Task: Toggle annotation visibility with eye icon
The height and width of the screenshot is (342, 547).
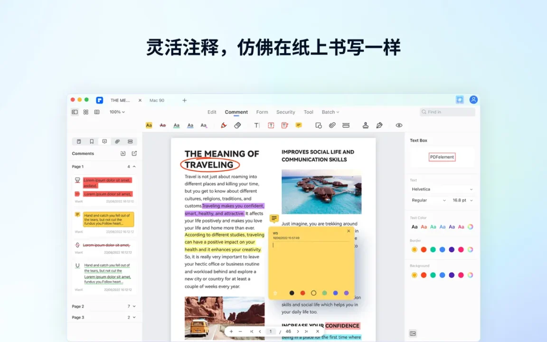Action: pyautogui.click(x=399, y=125)
